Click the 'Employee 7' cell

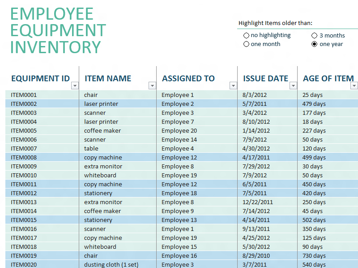197,121
